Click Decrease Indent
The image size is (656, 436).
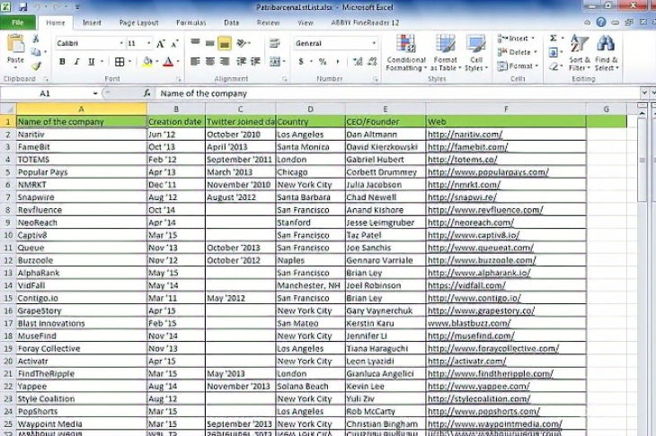tap(241, 62)
